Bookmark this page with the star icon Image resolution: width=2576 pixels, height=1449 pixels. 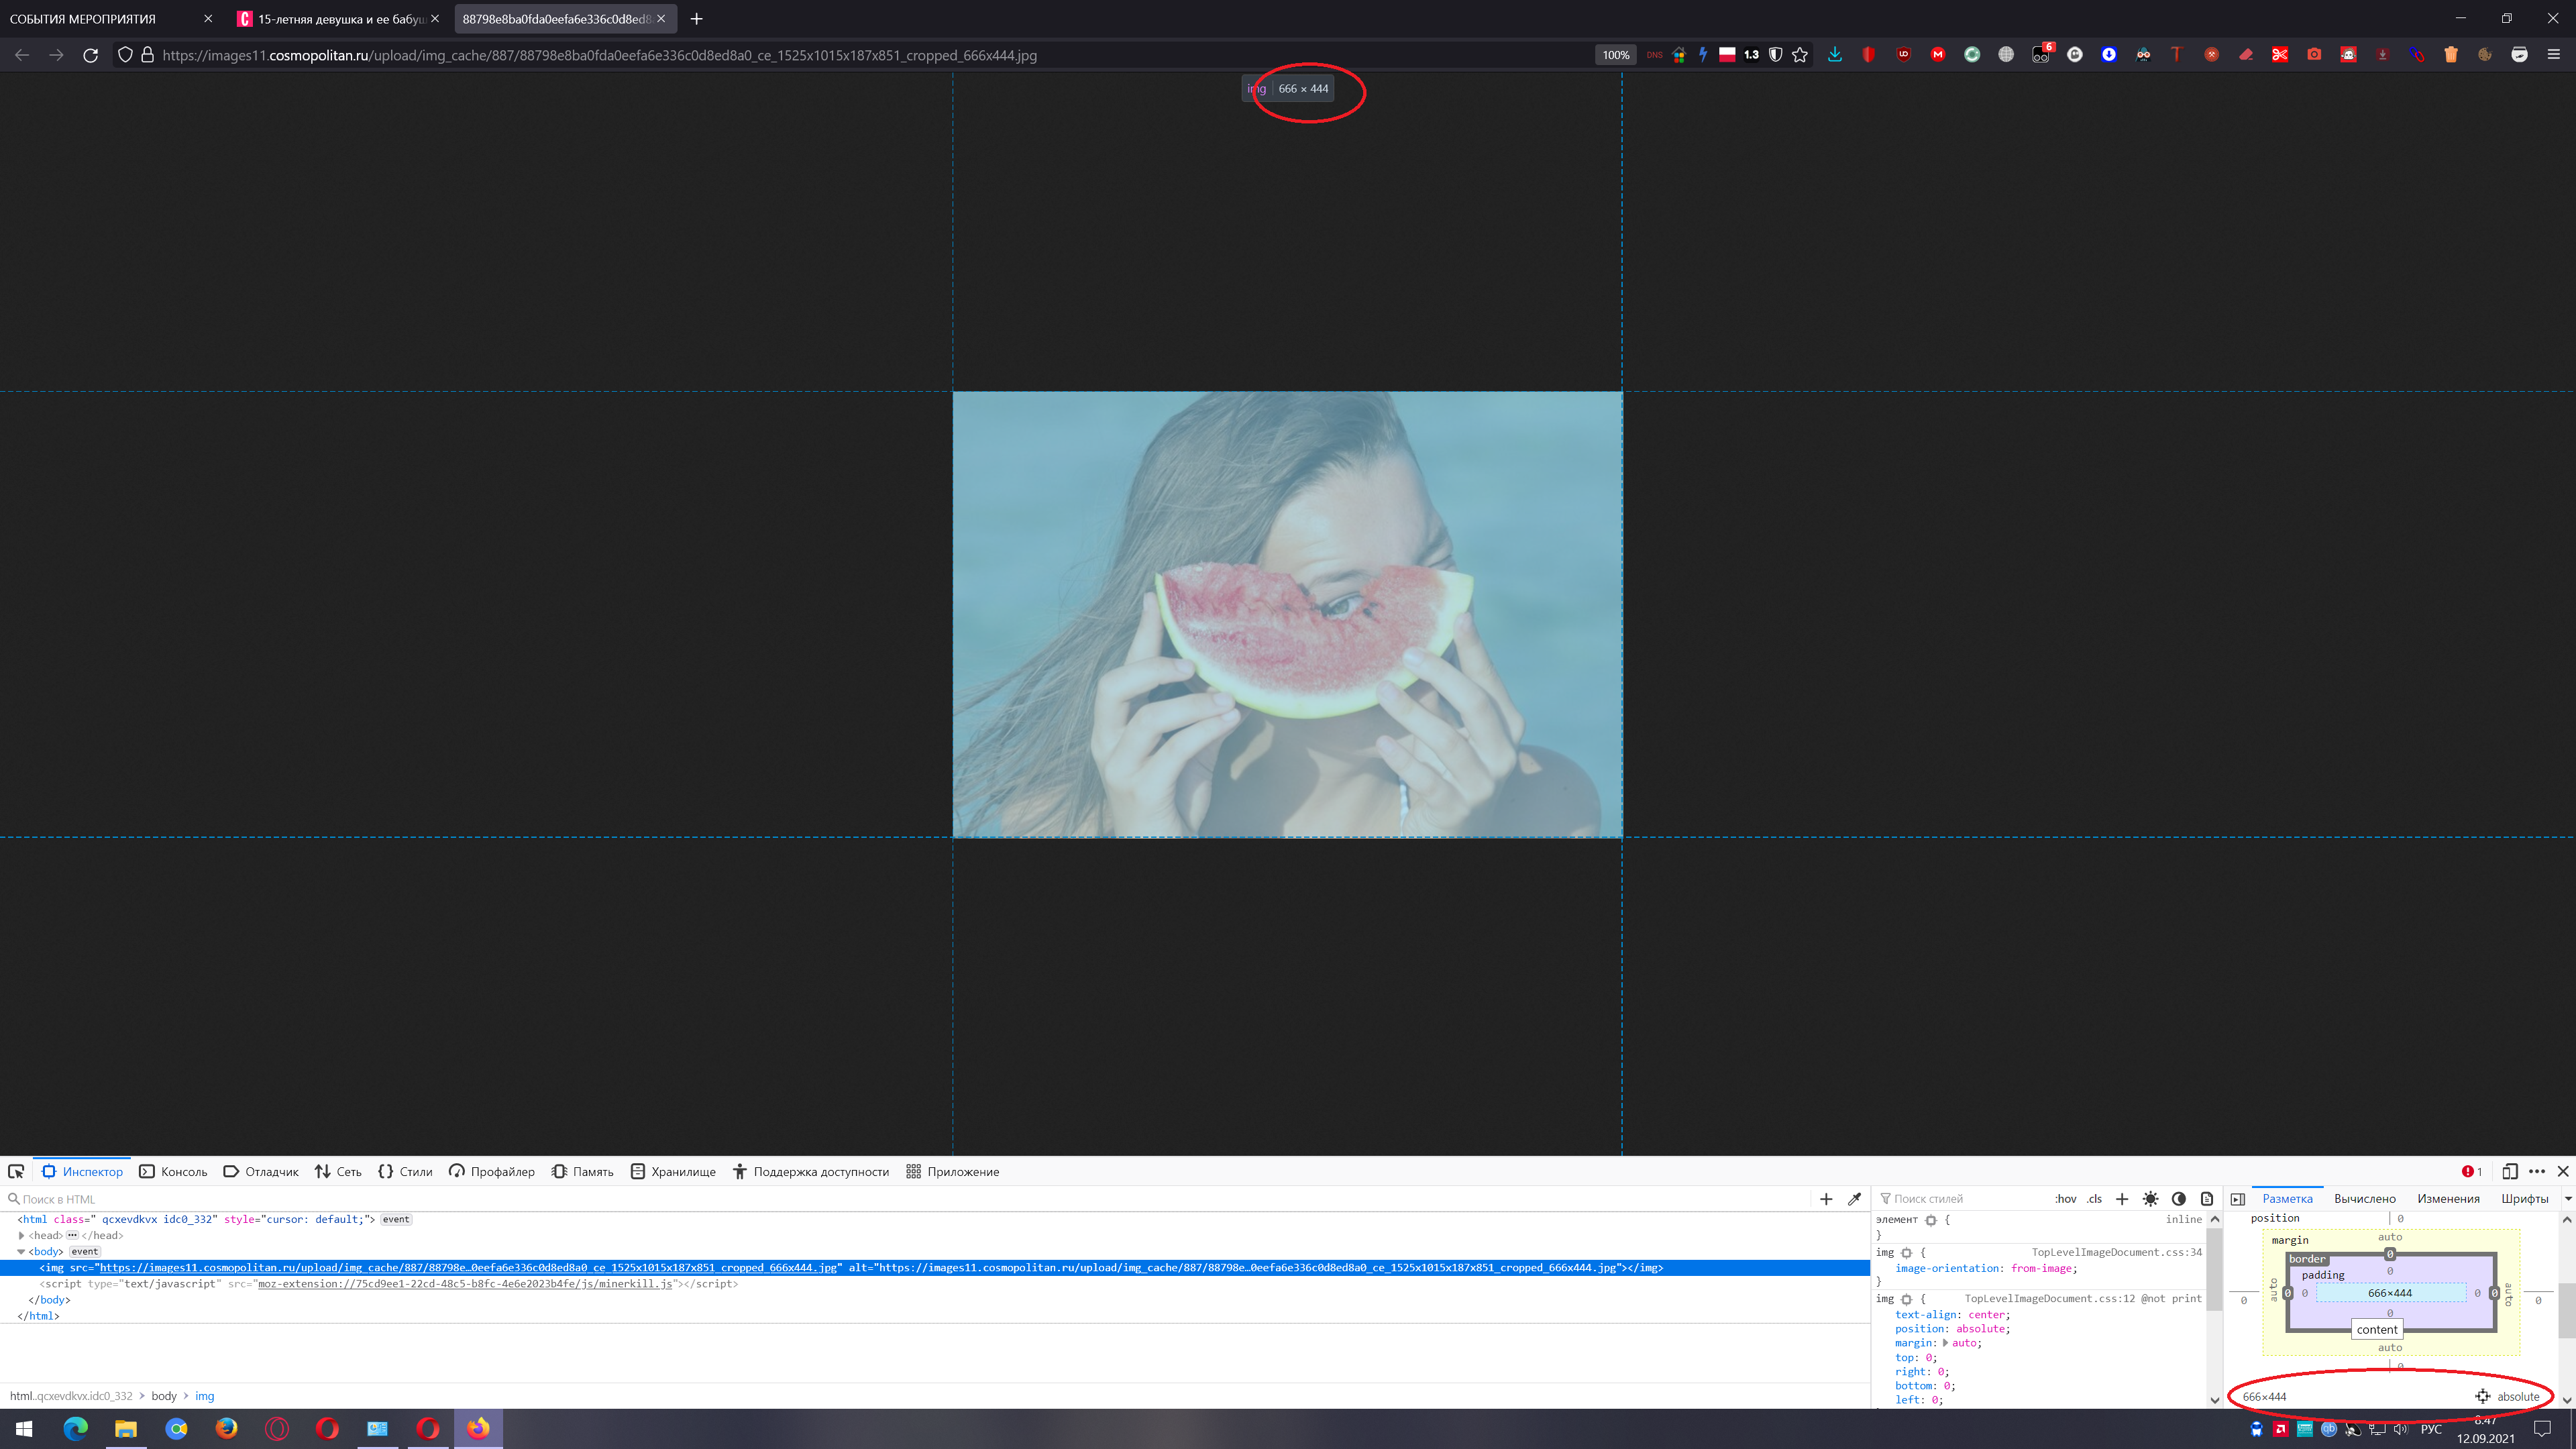[1800, 55]
